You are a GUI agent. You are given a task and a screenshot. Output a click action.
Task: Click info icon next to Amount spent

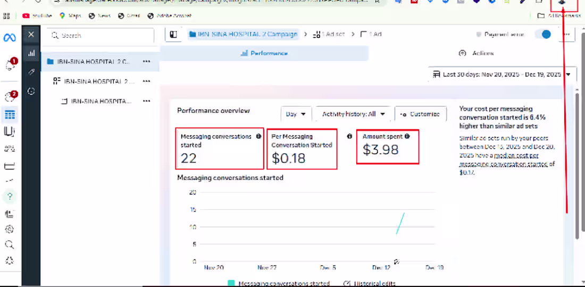[x=407, y=137]
